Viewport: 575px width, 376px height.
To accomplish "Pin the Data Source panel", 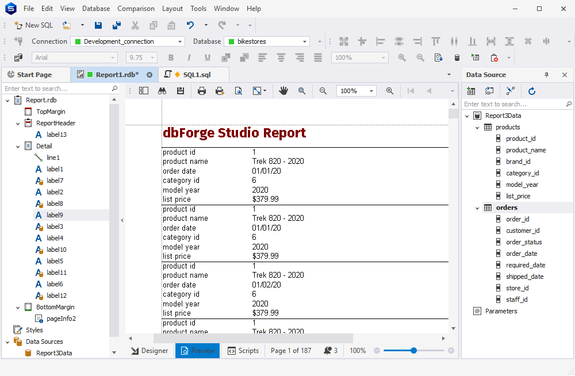I will (x=546, y=75).
